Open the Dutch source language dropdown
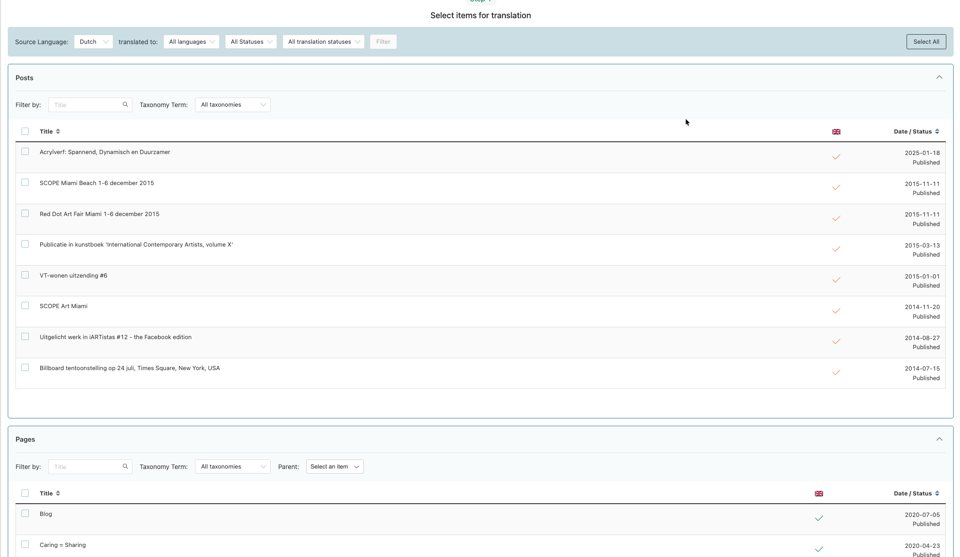Image resolution: width=960 pixels, height=557 pixels. click(93, 42)
